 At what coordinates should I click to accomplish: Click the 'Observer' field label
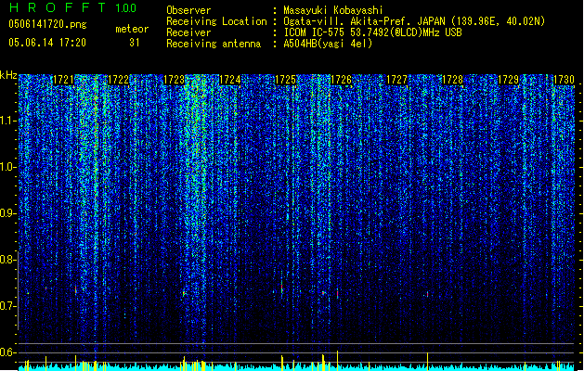188,10
